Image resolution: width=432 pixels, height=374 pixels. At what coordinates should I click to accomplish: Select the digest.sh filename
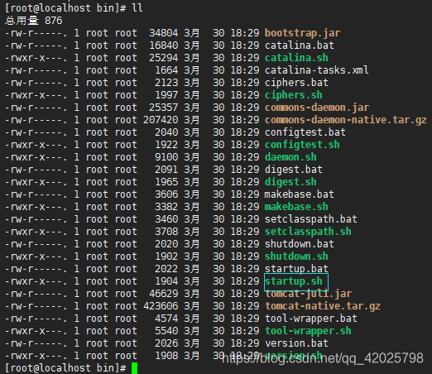tap(290, 182)
